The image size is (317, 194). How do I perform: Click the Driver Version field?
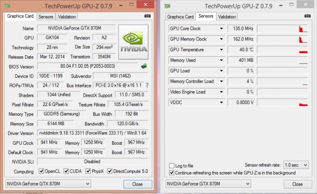93,133
